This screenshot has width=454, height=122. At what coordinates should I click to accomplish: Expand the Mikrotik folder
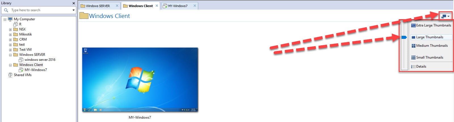10,35
